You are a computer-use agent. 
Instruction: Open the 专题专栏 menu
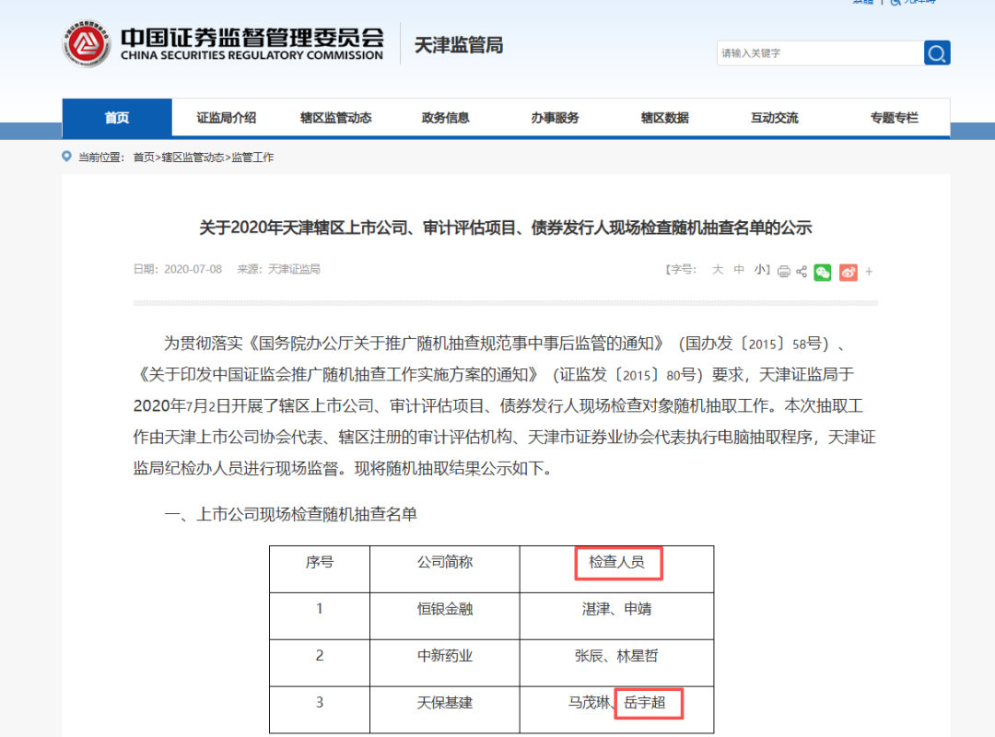coord(894,117)
